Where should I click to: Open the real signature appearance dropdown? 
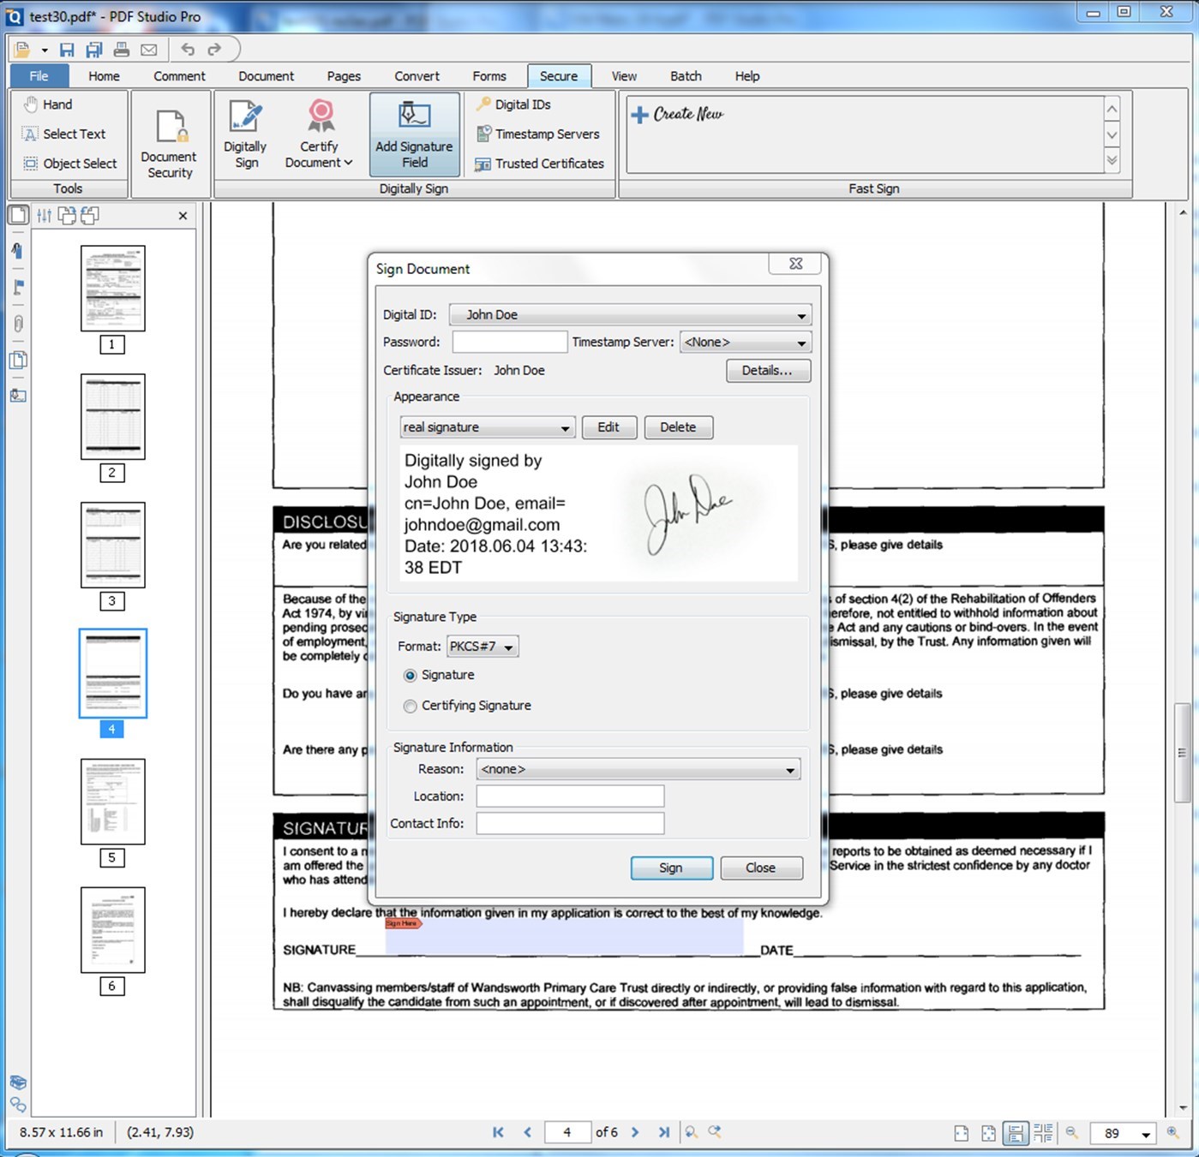coord(487,427)
